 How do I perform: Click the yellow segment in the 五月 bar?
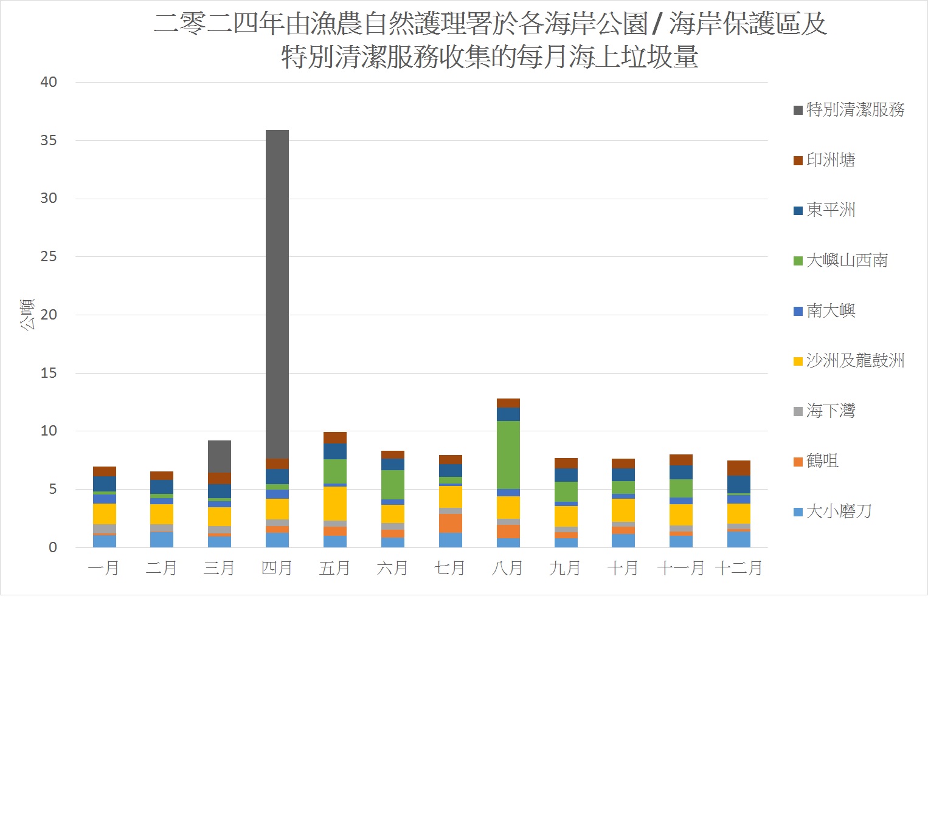coord(335,504)
